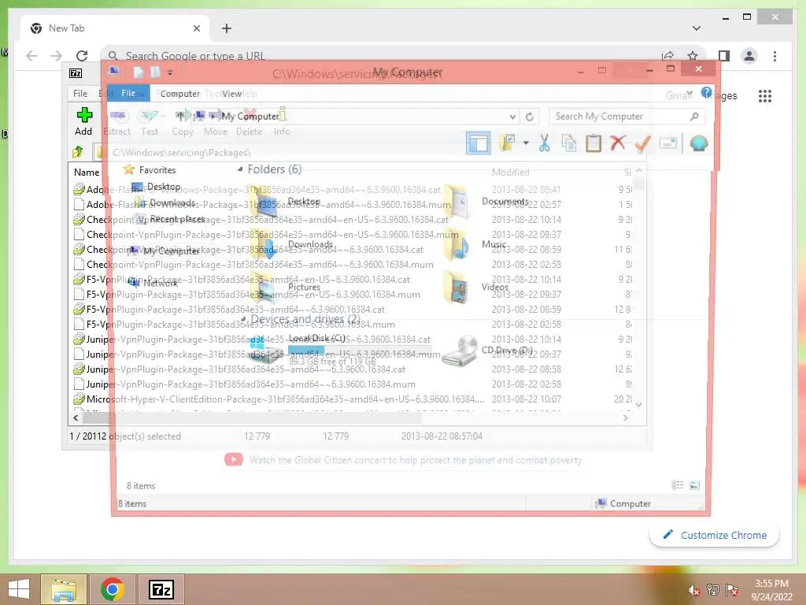Click the clipboard Paste icon
This screenshot has height=605, width=806.
(x=593, y=143)
